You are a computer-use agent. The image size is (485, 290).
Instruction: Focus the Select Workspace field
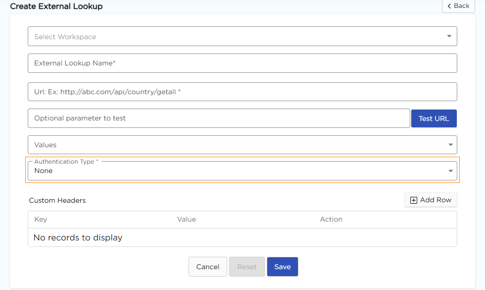(233, 37)
